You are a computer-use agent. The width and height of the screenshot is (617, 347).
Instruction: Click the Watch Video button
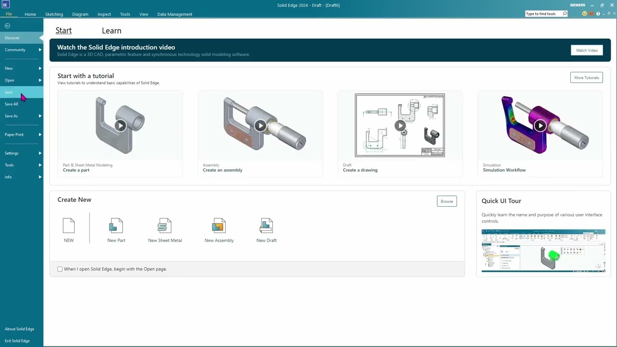point(587,50)
